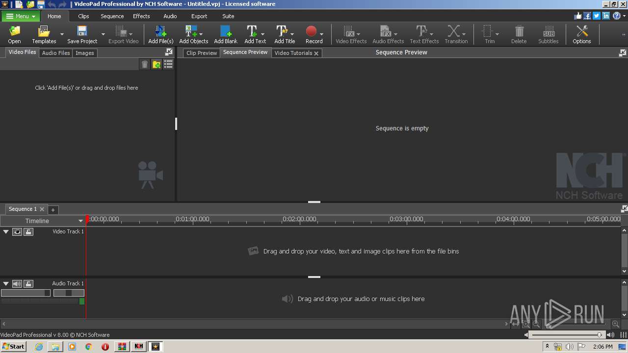This screenshot has height=353, width=628.
Task: Click the Add Blank icon
Action: 226,31
